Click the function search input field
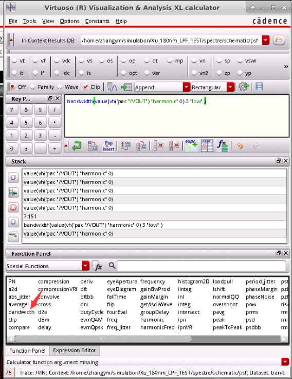292x379 pixels. click(x=201, y=266)
